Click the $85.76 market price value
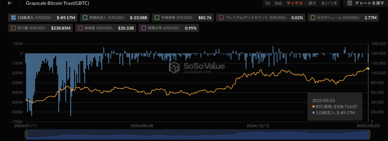This screenshot has height=141, width=388. pyautogui.click(x=205, y=18)
